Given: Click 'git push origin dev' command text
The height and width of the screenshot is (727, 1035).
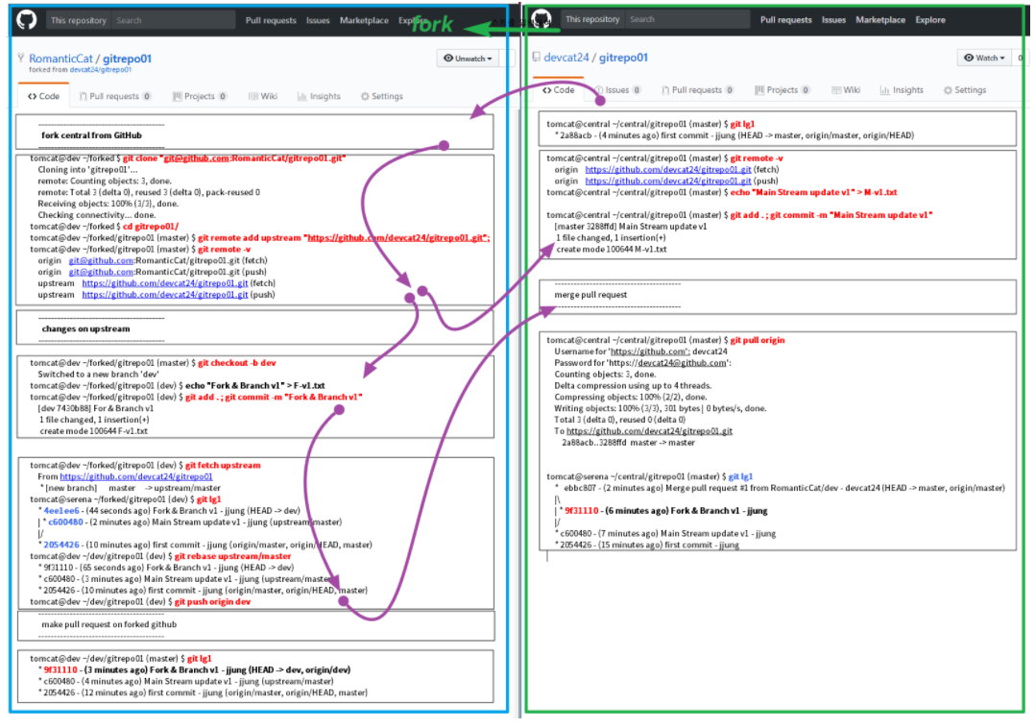Looking at the screenshot, I should point(212,601).
